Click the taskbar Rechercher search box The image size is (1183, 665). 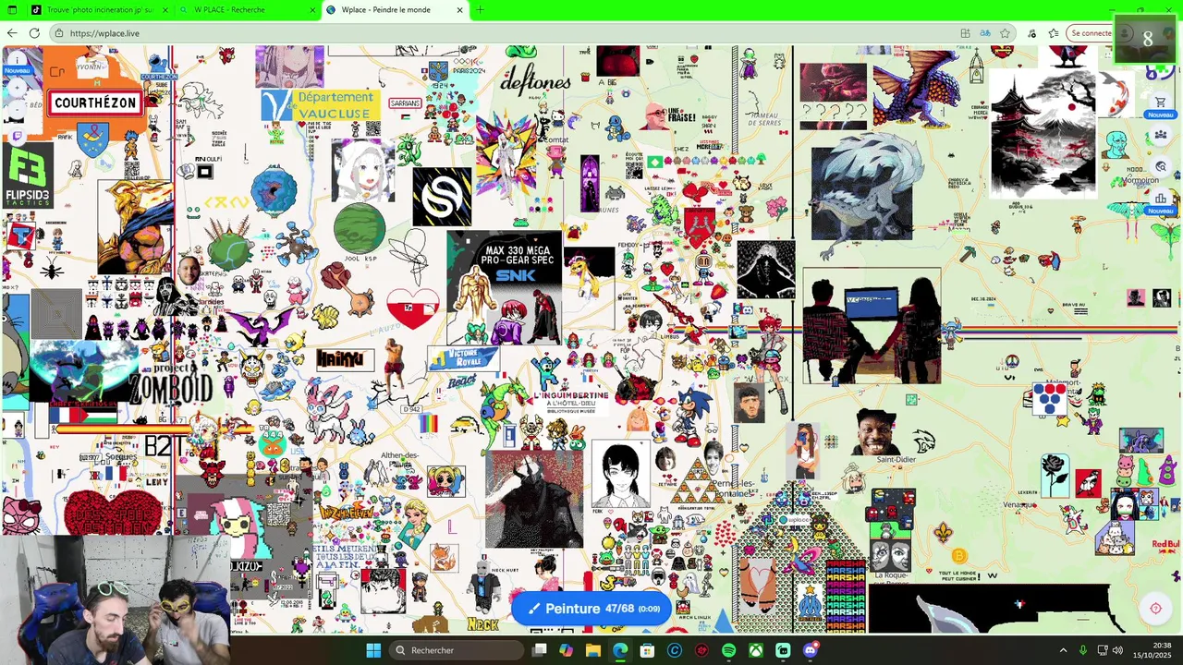[x=456, y=650]
